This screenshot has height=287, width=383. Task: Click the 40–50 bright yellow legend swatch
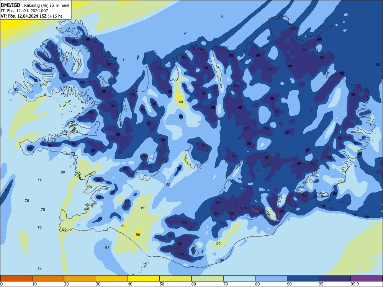click(144, 279)
